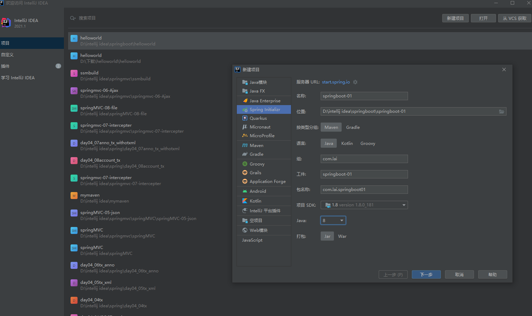Open the ssmbuild project
Screen dimensions: 532x316
point(150,76)
